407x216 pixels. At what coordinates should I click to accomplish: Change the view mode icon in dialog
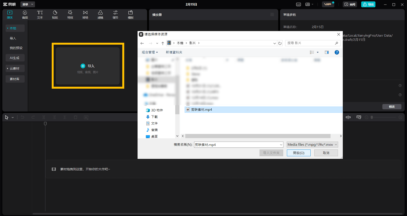(312, 52)
